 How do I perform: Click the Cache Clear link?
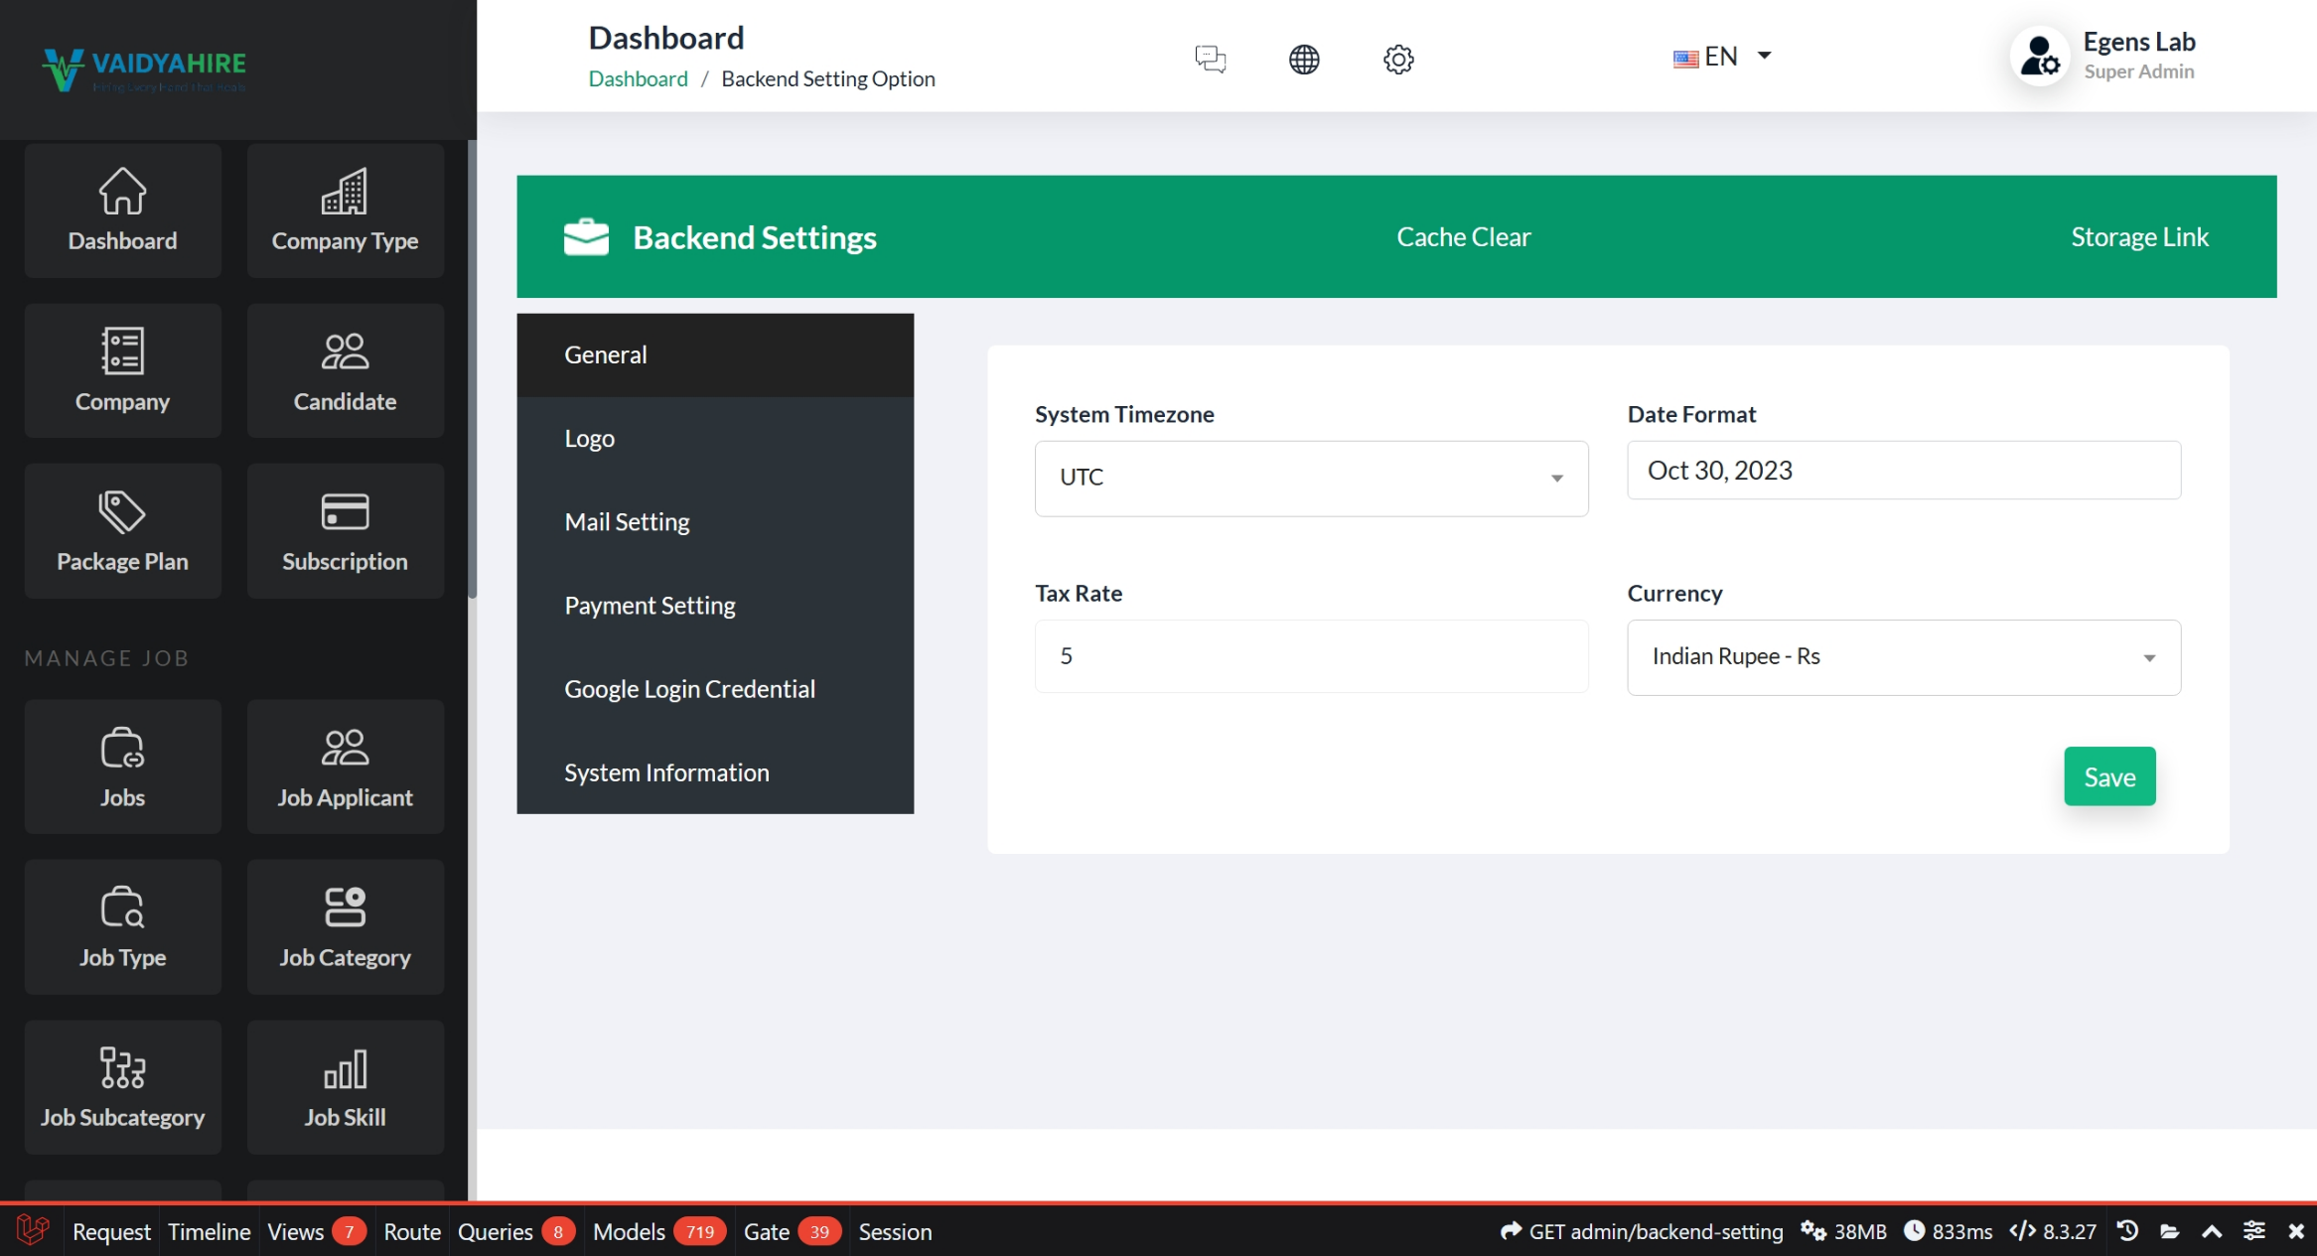(1463, 236)
